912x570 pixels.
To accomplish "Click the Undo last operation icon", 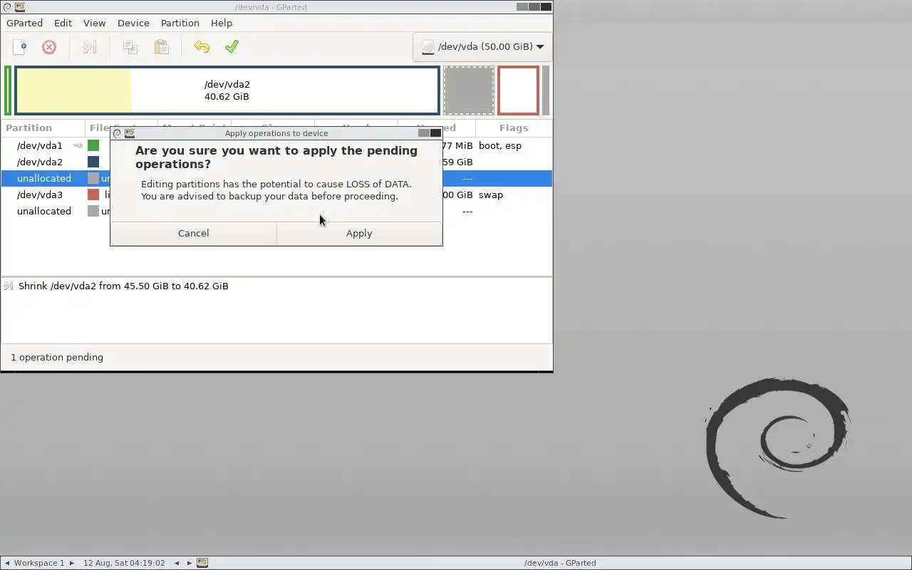I will [202, 47].
